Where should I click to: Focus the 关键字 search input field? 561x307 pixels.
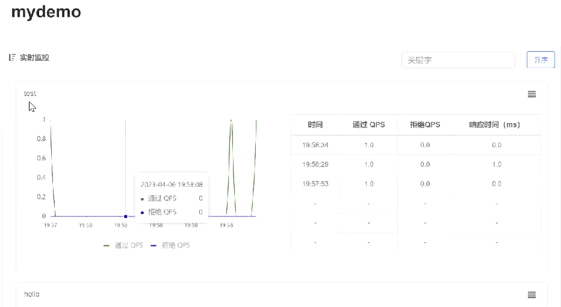[x=457, y=60]
